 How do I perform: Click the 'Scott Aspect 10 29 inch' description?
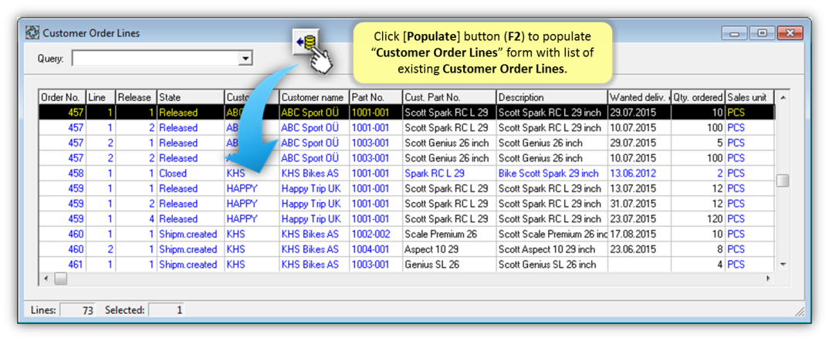552,249
